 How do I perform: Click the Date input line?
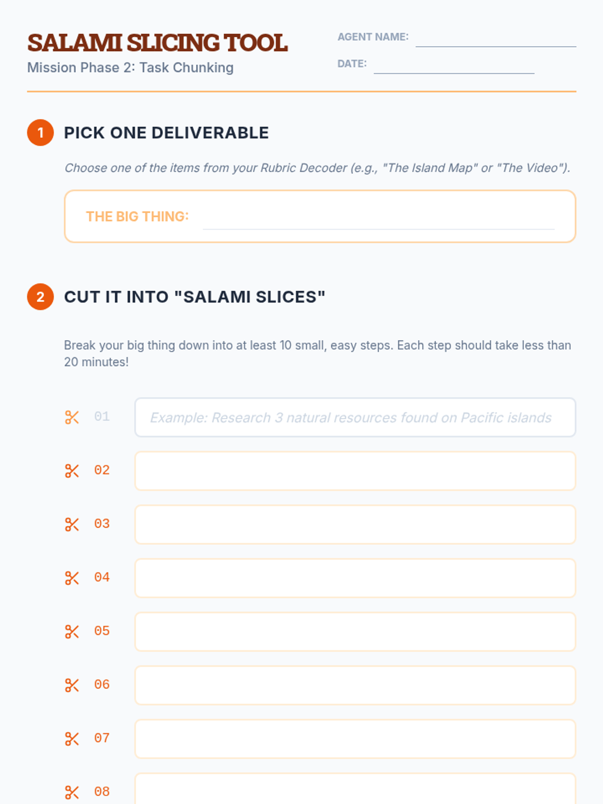pos(454,65)
